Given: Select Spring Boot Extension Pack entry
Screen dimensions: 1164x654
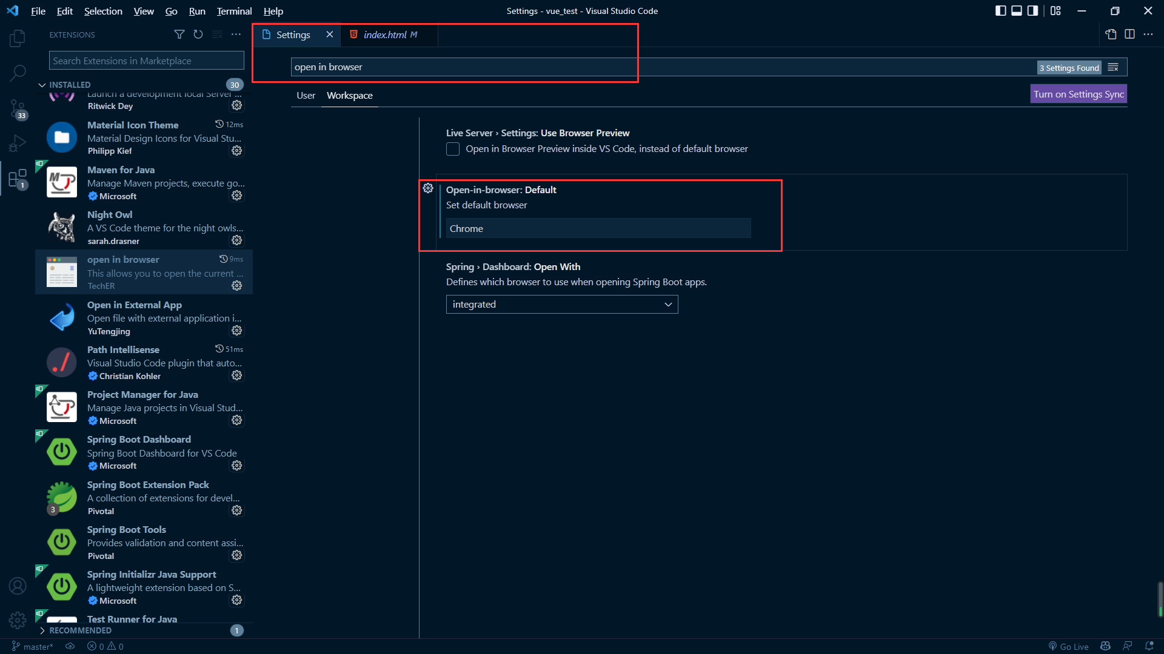Looking at the screenshot, I should click(x=144, y=497).
